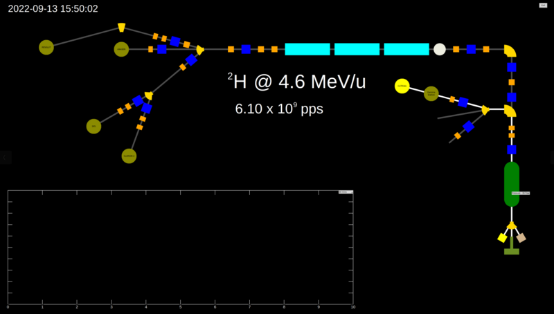This screenshot has width=554, height=314.
Task: Click the 2H @ 4.6 MeV/u beam label
Action: pyautogui.click(x=296, y=82)
